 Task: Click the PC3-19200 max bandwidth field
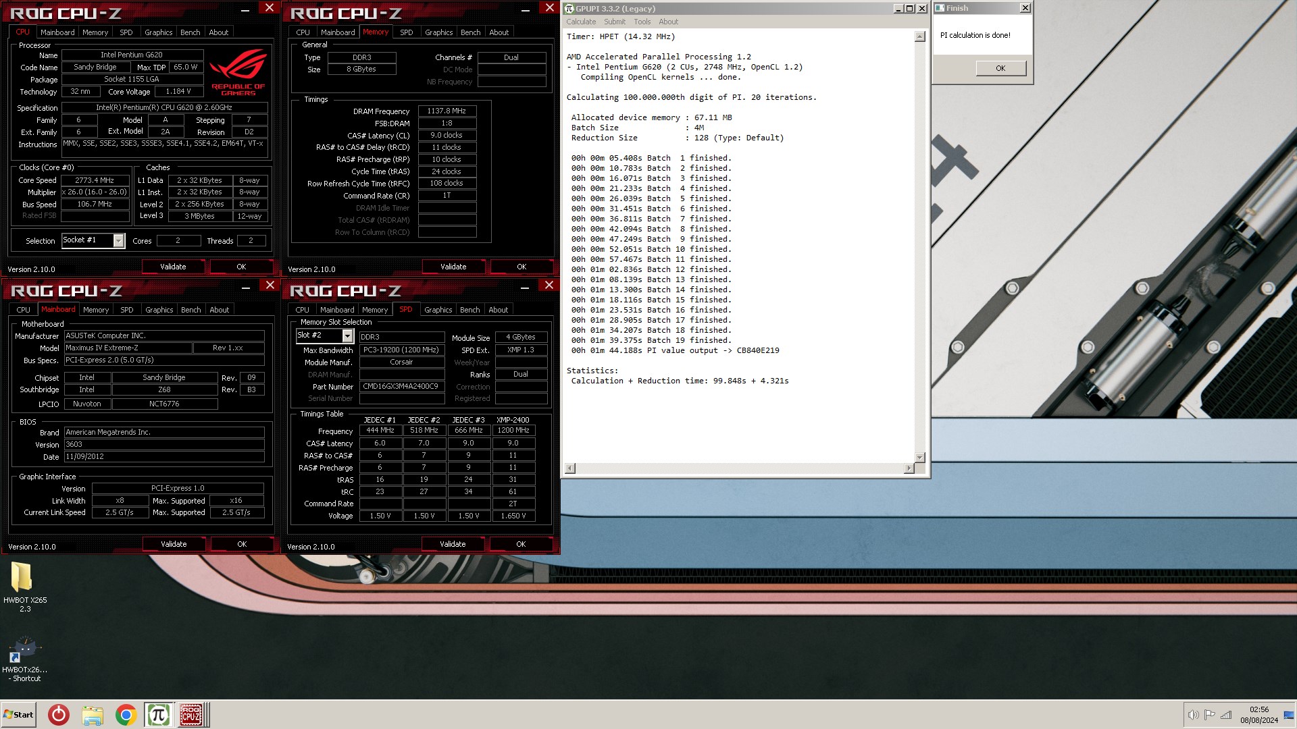click(x=401, y=350)
